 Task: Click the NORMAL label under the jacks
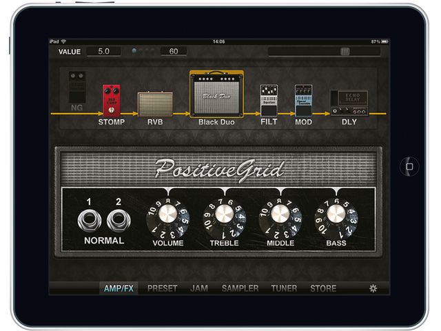(104, 241)
